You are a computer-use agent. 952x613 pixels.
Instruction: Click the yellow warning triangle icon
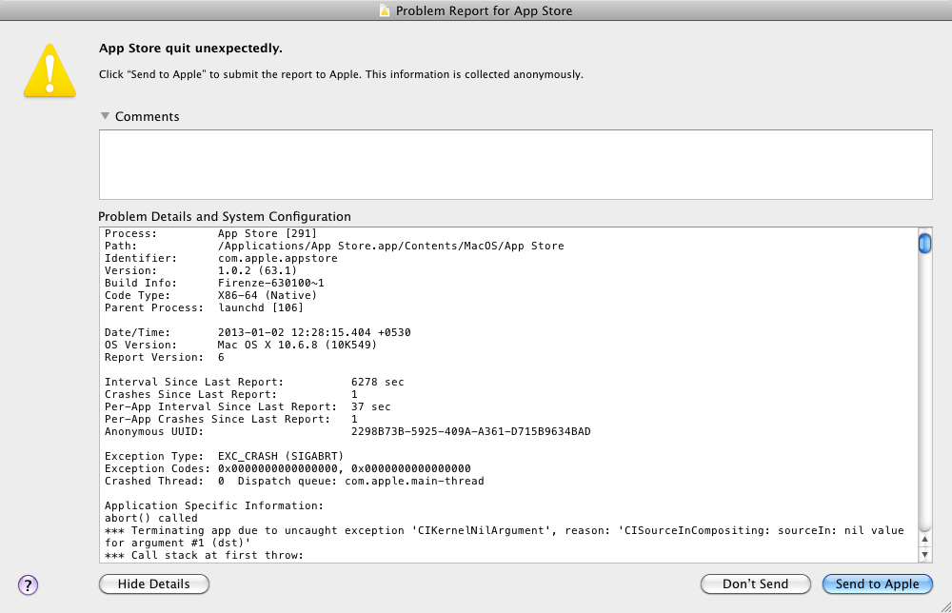click(50, 71)
